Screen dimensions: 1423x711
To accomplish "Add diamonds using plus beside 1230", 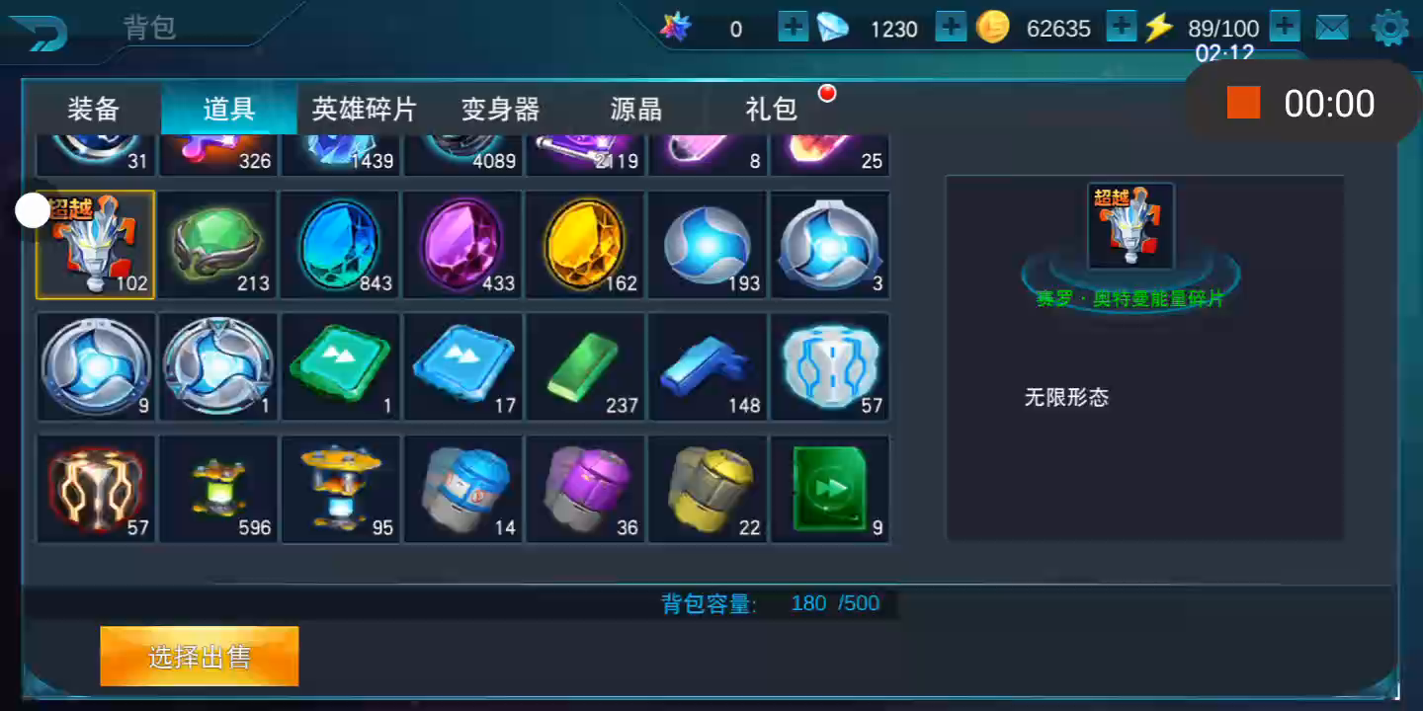I will click(951, 27).
